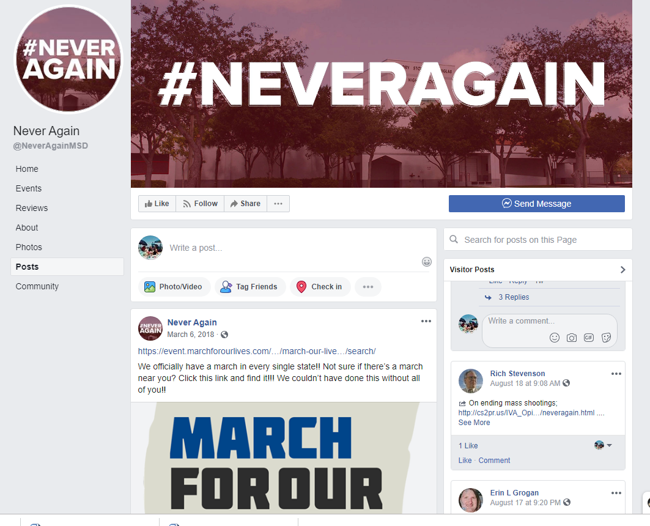Open options on the Never Again post

(x=426, y=321)
